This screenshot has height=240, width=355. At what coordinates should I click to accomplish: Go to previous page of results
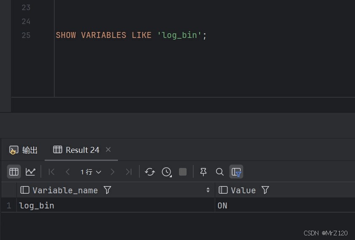click(x=68, y=172)
